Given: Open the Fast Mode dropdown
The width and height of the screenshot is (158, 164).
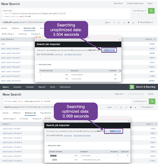Looking at the screenshot, I should pos(147,107).
